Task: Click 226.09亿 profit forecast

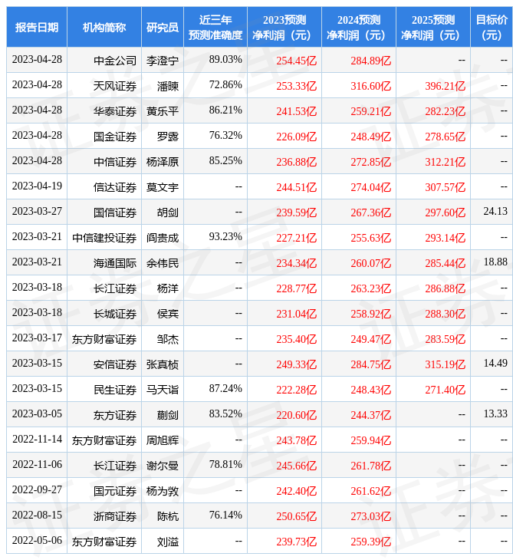Action: [296, 137]
